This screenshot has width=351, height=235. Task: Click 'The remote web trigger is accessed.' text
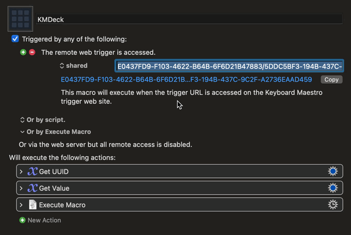(x=98, y=52)
